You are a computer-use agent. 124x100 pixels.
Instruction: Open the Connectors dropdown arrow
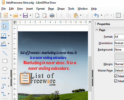click(x=9, y=94)
